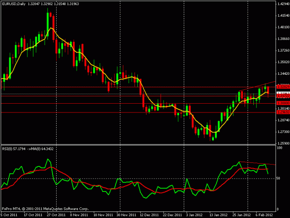Click the 1.30140 price axis label
Viewport: 290px width, 218px height.
[x=284, y=109]
